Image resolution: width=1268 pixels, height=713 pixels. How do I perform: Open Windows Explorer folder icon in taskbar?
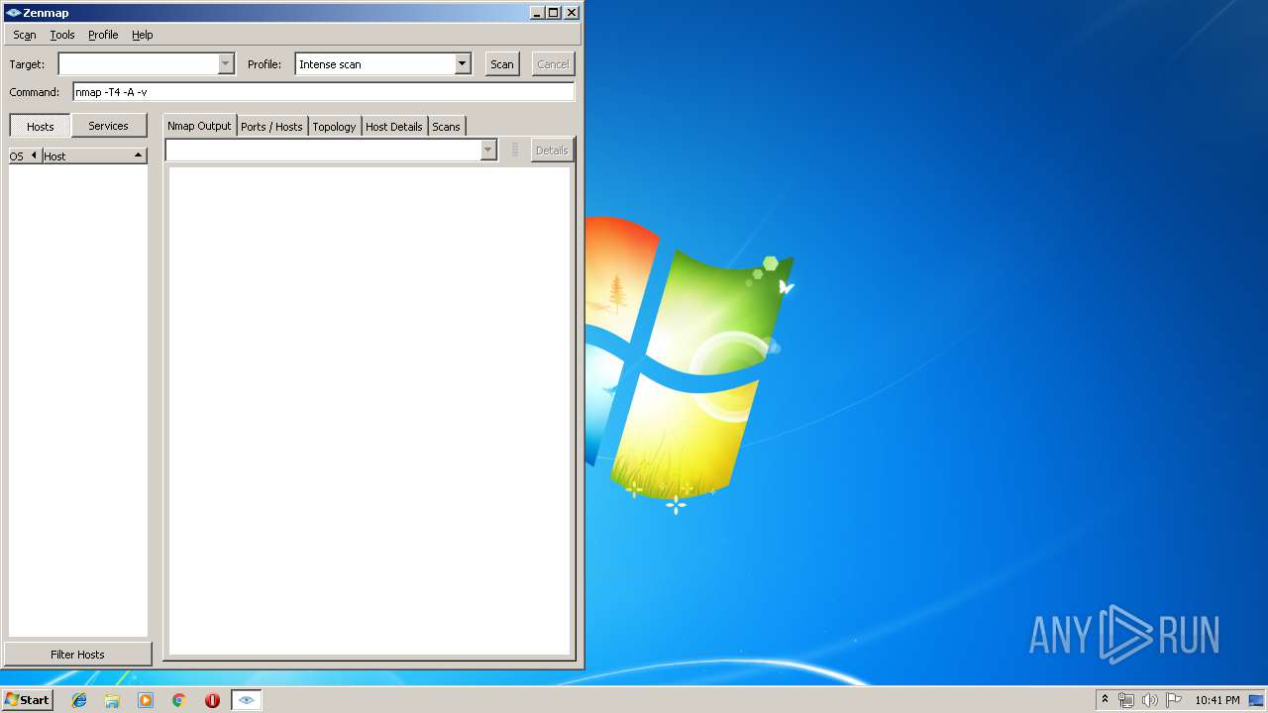click(112, 700)
